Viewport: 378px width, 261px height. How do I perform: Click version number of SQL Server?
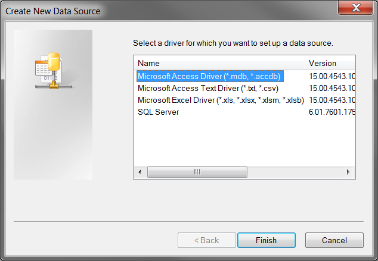tap(331, 112)
